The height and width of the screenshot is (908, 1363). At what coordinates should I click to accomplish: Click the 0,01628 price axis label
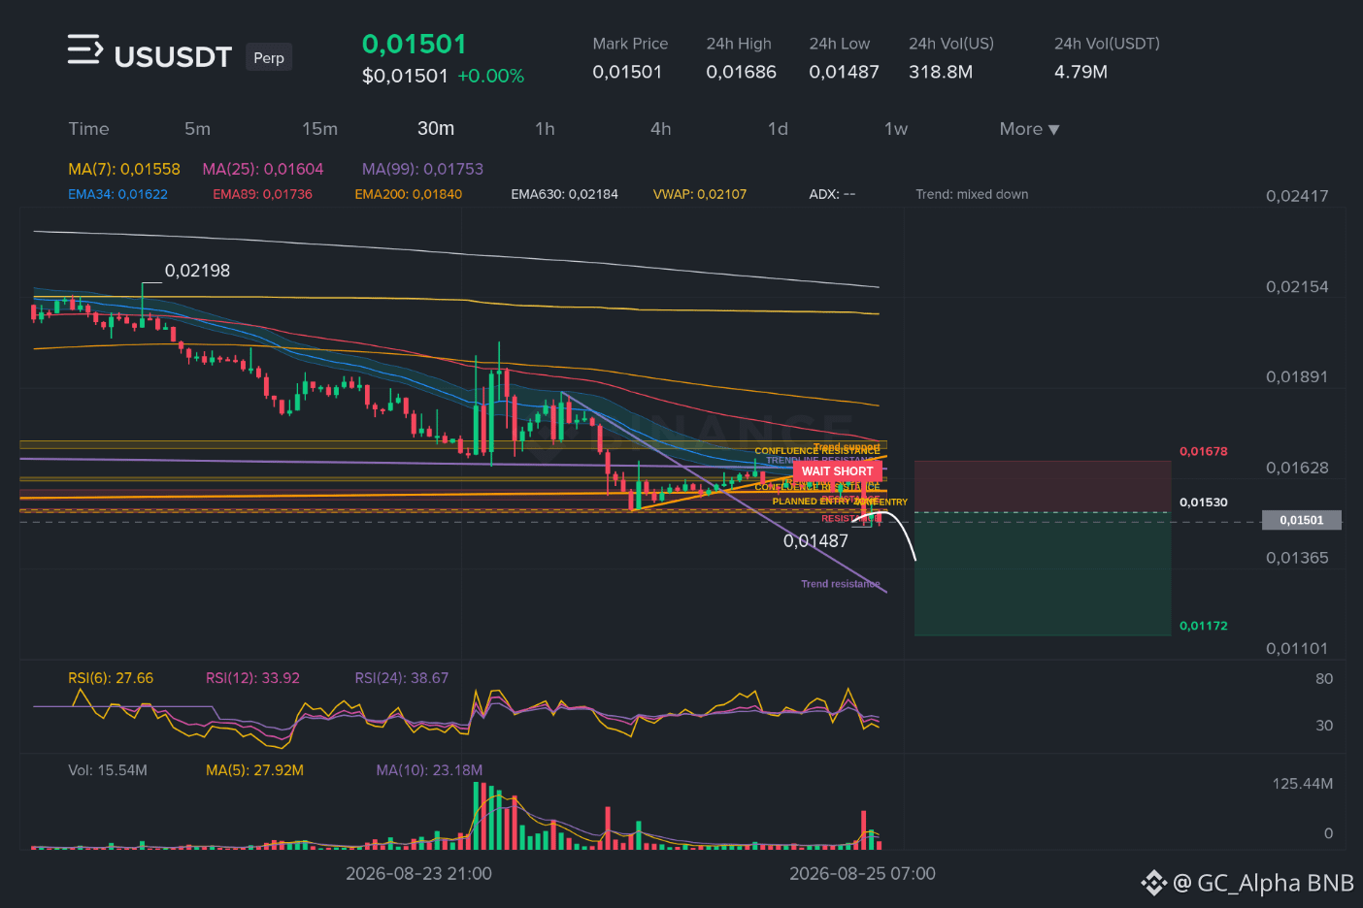click(1297, 468)
